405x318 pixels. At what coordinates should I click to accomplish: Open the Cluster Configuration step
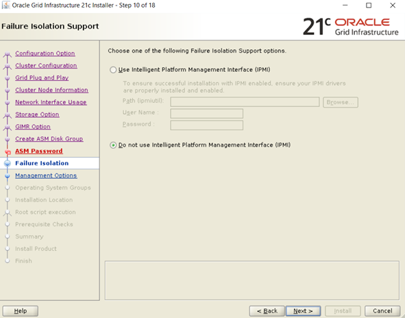point(46,66)
